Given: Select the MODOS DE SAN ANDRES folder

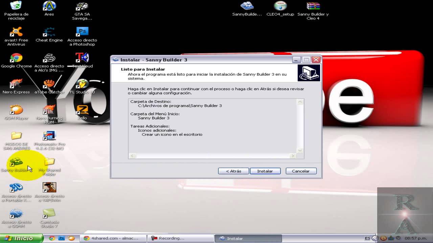Looking at the screenshot, I should [x=16, y=140].
